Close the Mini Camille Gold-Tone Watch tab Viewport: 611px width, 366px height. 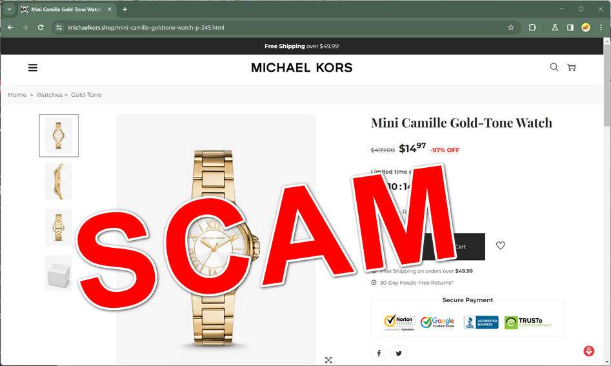pos(110,9)
